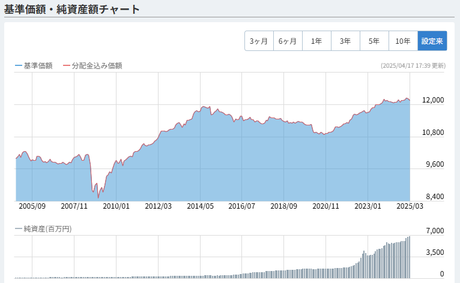The image size is (460, 283).
Task: Switch chart to 1年 range
Action: point(316,41)
